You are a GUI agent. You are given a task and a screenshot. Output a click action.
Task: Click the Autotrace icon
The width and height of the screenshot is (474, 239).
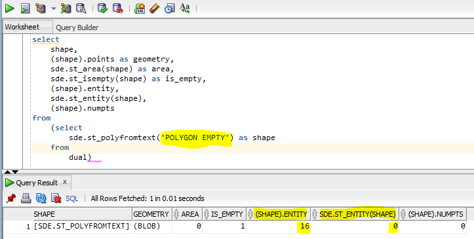click(66, 8)
